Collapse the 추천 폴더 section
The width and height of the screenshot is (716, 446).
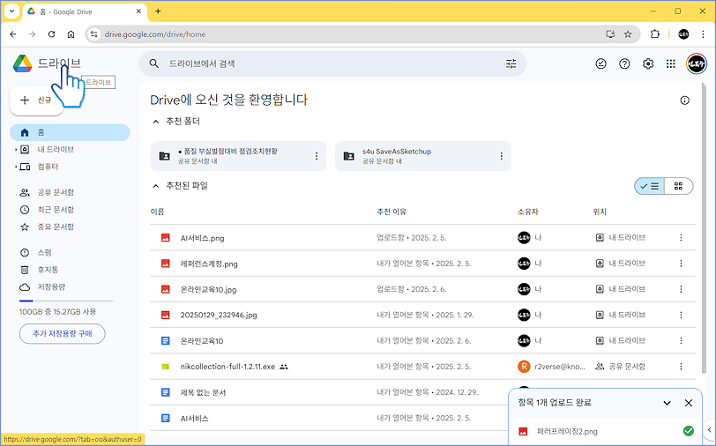pyautogui.click(x=156, y=122)
